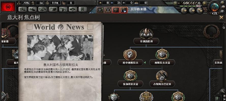
Task: Open the Trade menu in top bar
Action: tap(42, 9)
